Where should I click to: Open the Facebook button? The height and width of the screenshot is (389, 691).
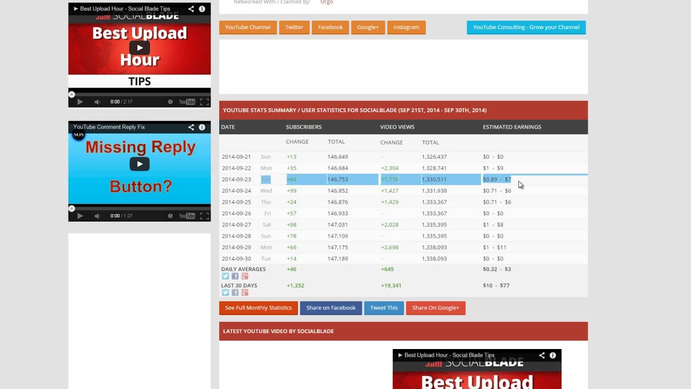coord(330,27)
